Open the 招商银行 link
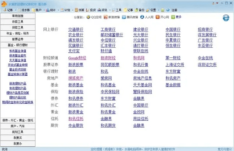234x151 pixels. [206, 30]
